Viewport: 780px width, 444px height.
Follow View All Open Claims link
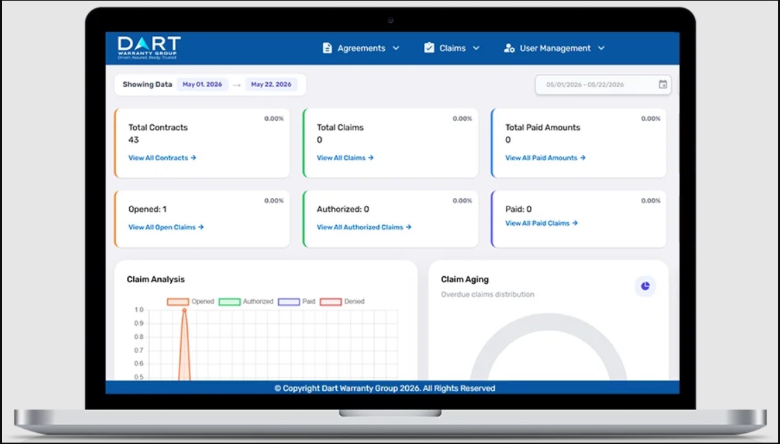click(166, 227)
